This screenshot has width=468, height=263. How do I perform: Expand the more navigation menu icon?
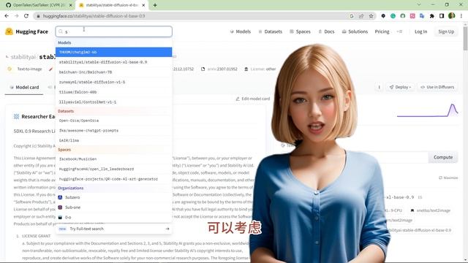coord(399,31)
